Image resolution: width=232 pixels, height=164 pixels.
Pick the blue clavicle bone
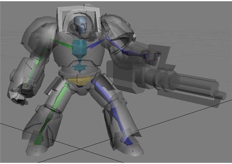tap(96, 44)
